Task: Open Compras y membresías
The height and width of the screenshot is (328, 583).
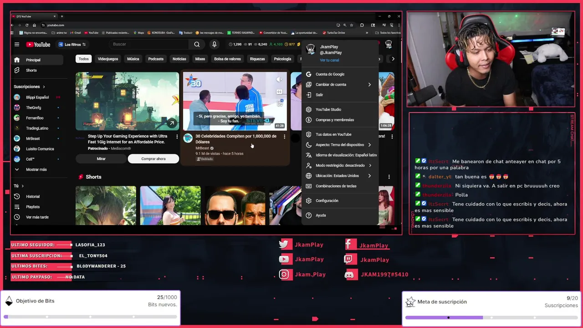Action: pyautogui.click(x=340, y=120)
